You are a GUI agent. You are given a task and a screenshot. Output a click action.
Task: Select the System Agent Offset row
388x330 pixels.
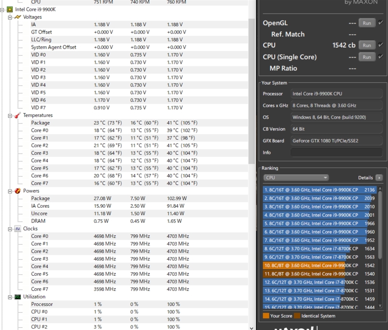click(x=139, y=47)
